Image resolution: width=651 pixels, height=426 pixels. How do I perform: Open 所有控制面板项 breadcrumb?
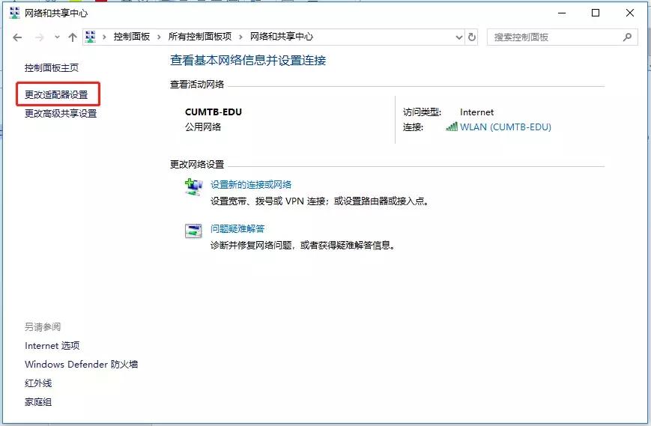[200, 37]
